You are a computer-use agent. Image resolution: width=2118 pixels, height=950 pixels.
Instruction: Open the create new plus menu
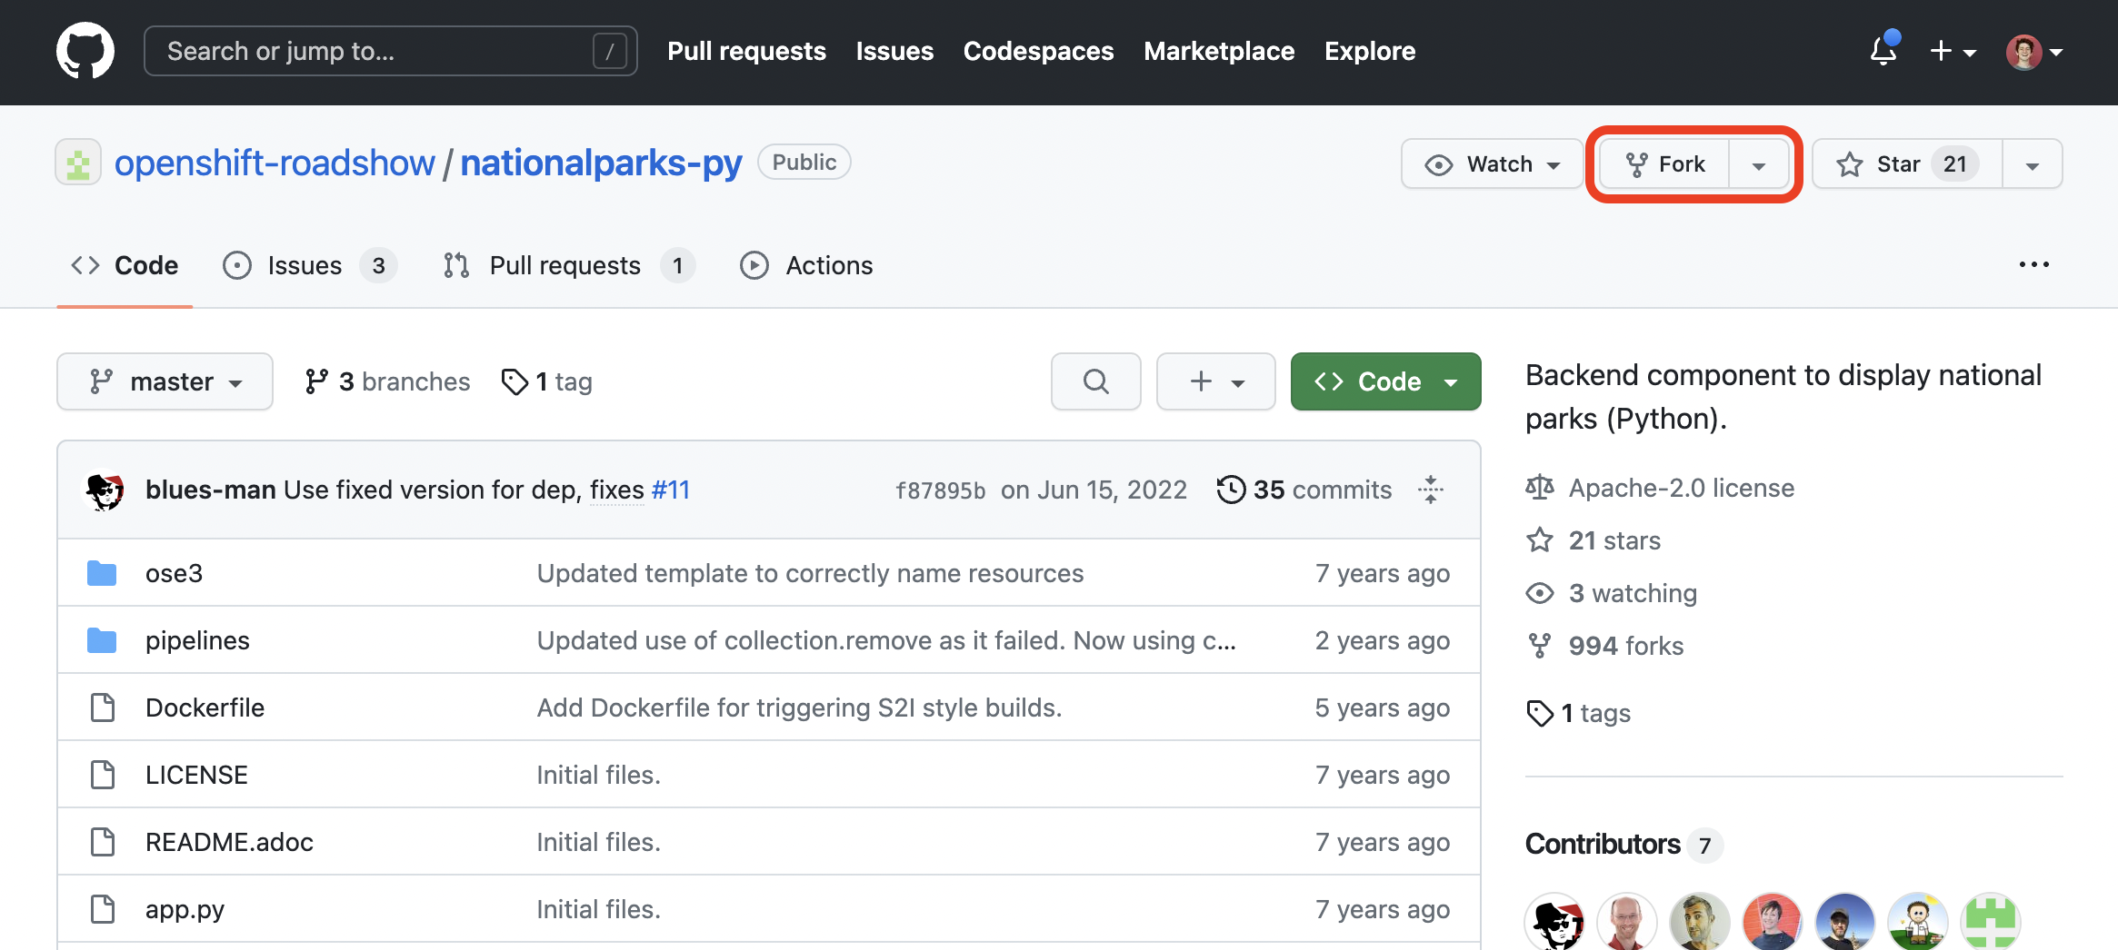tap(1952, 51)
